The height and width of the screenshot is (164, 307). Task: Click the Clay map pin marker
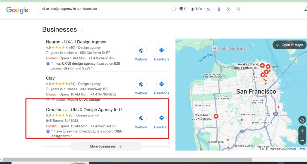point(268,67)
